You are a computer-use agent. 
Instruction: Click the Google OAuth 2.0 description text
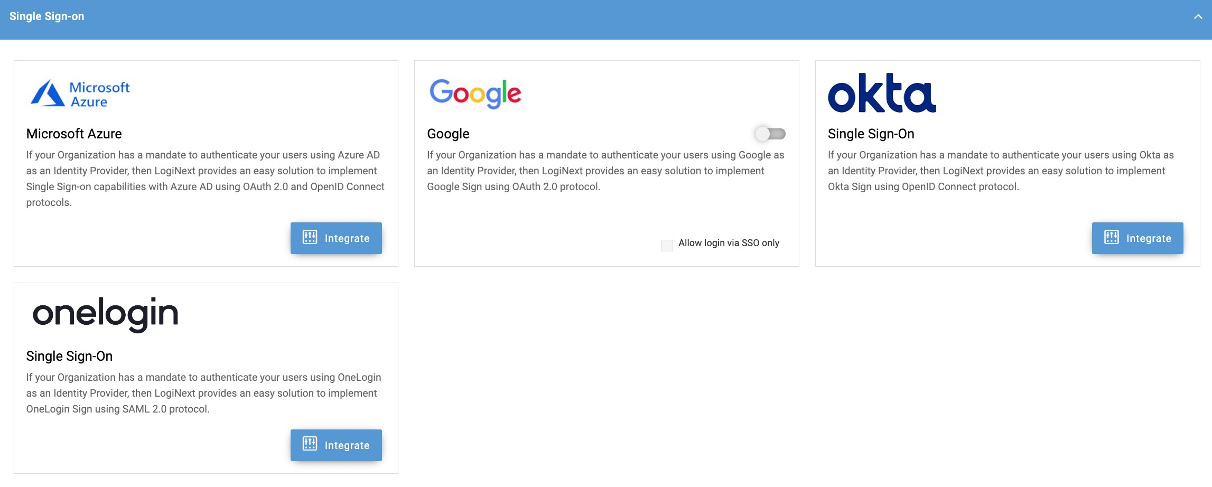click(x=605, y=171)
